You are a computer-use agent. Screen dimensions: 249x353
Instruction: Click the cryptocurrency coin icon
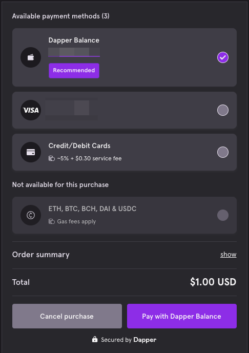coord(31,215)
